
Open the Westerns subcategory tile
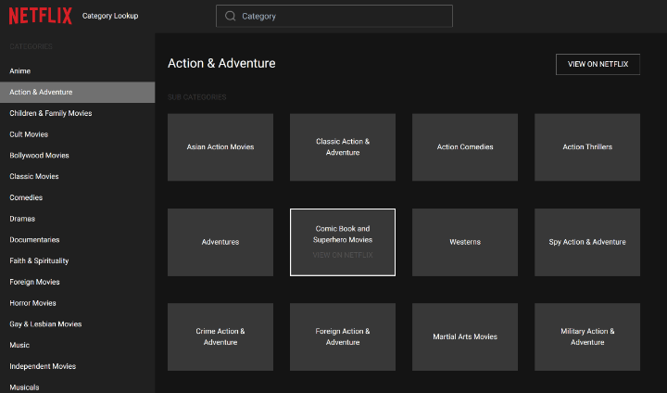click(x=465, y=242)
